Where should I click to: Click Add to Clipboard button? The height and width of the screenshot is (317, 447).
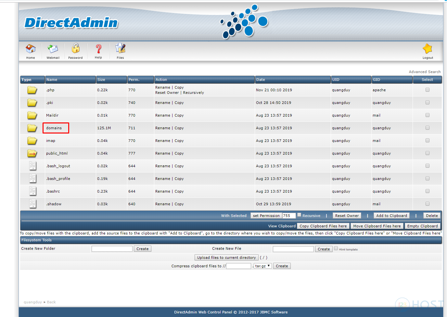[391, 216]
